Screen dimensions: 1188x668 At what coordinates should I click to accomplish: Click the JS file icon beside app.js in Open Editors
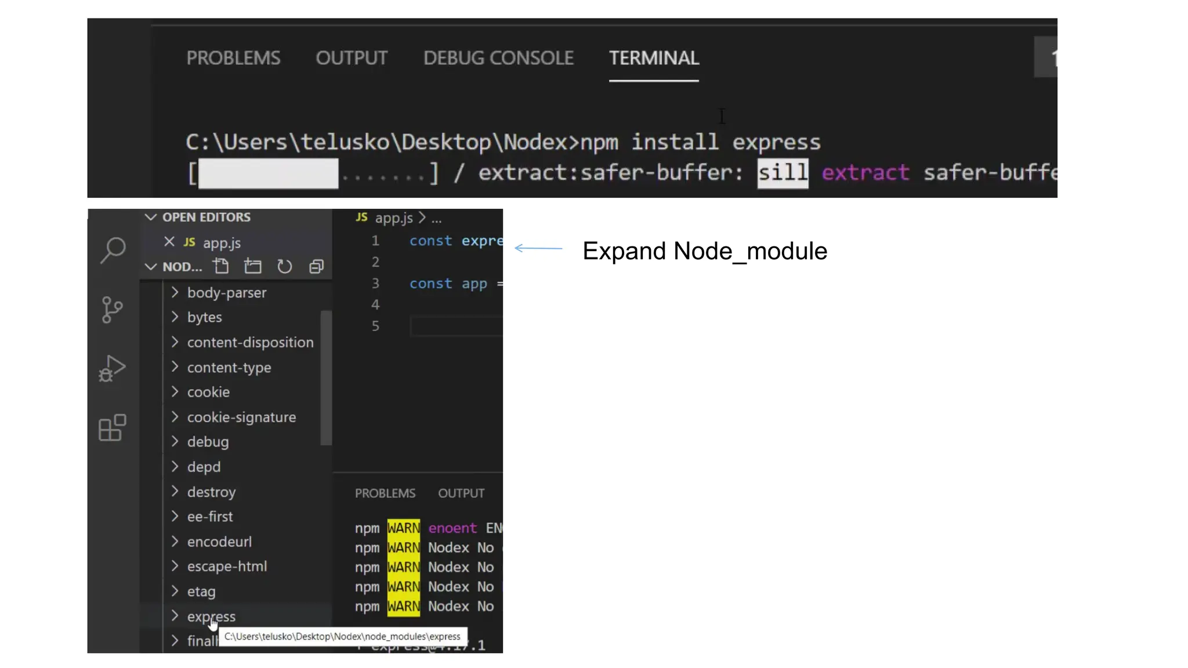coord(190,242)
